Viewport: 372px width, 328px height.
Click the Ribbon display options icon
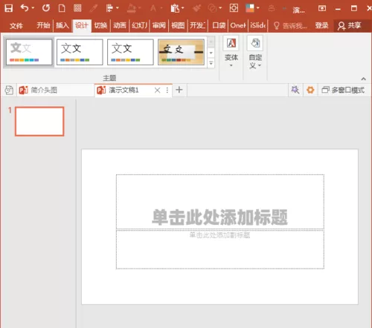(322, 8)
